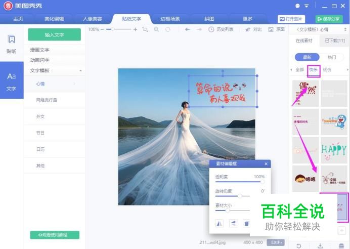Open the 边框场景 tab
Image resolution: width=350 pixels, height=249 pixels.
pyautogui.click(x=170, y=19)
